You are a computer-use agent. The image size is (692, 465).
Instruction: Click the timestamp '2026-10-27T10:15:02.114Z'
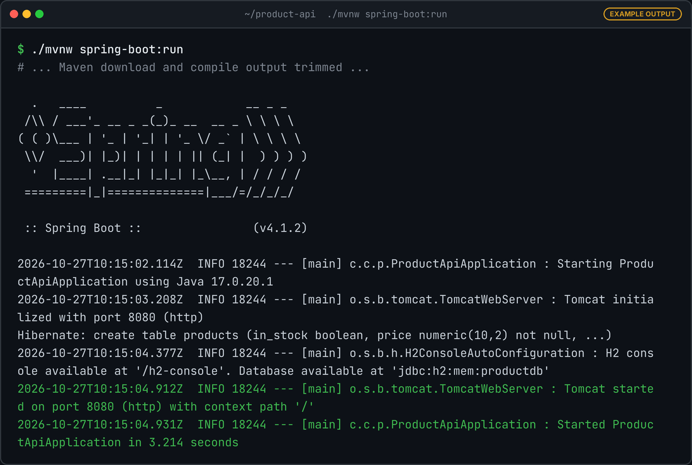[x=100, y=264]
